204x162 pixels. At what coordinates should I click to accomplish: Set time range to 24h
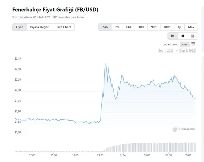[x=105, y=27]
